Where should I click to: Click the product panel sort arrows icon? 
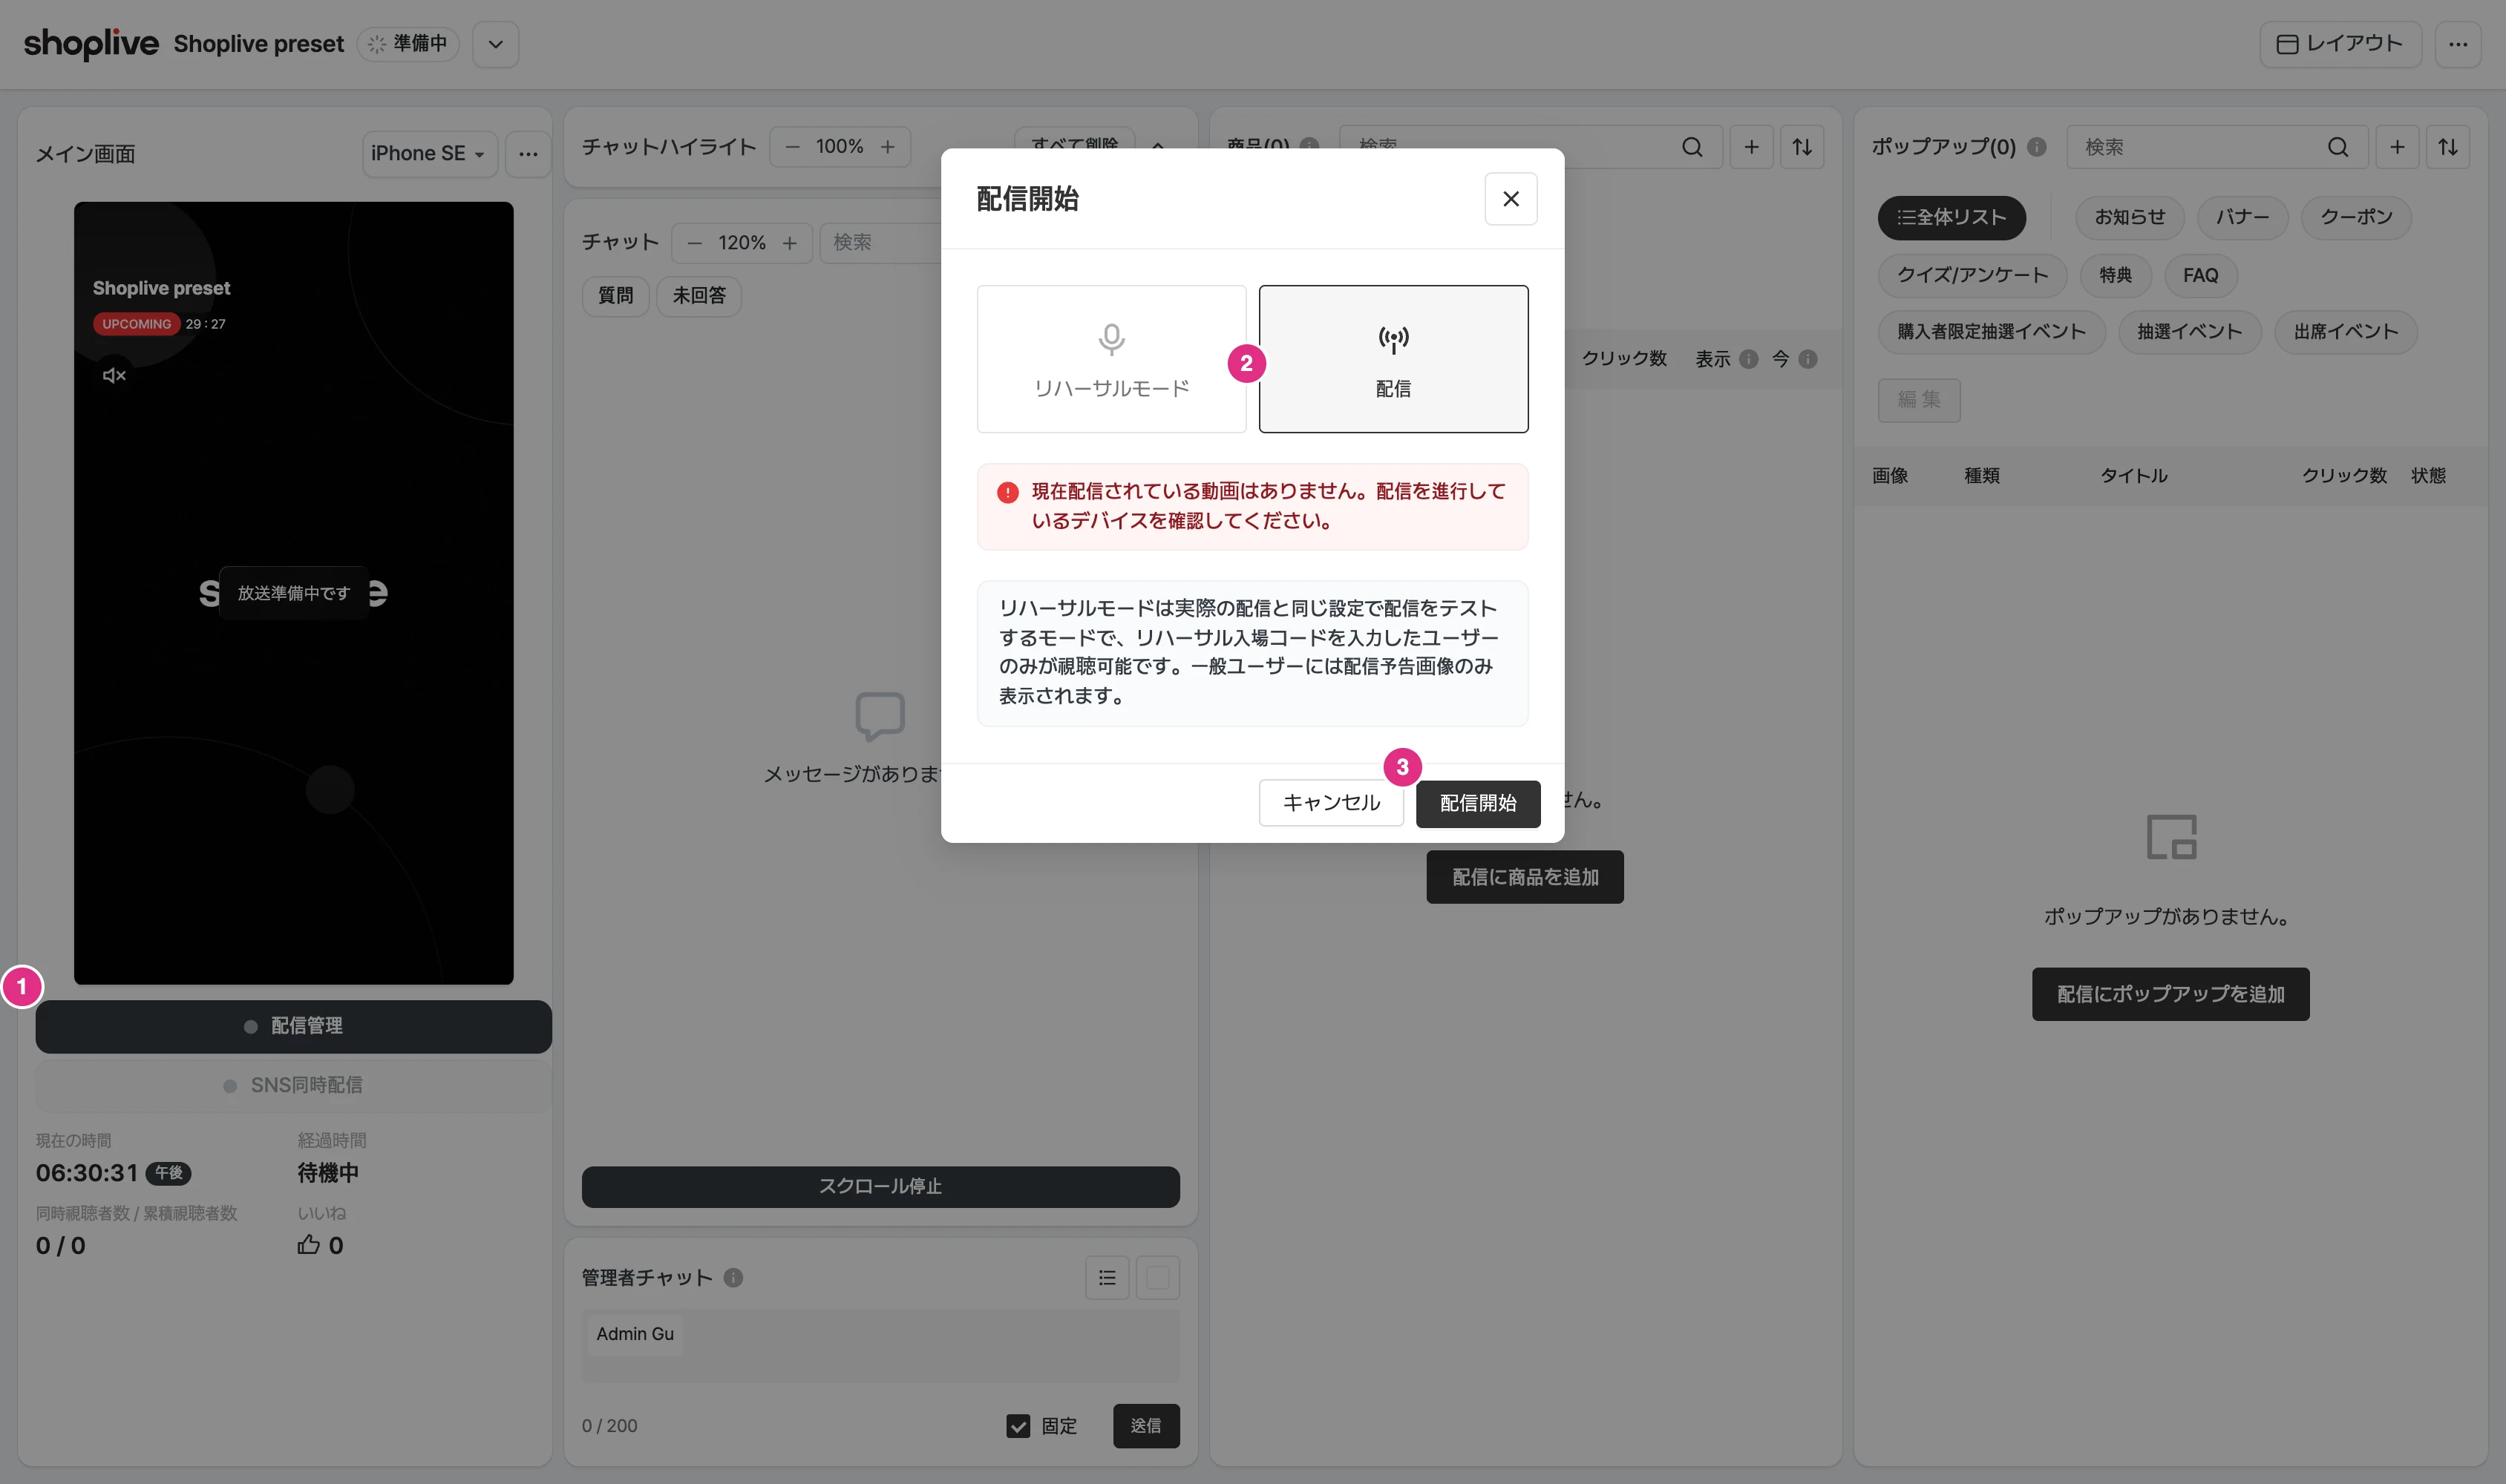pos(1802,147)
